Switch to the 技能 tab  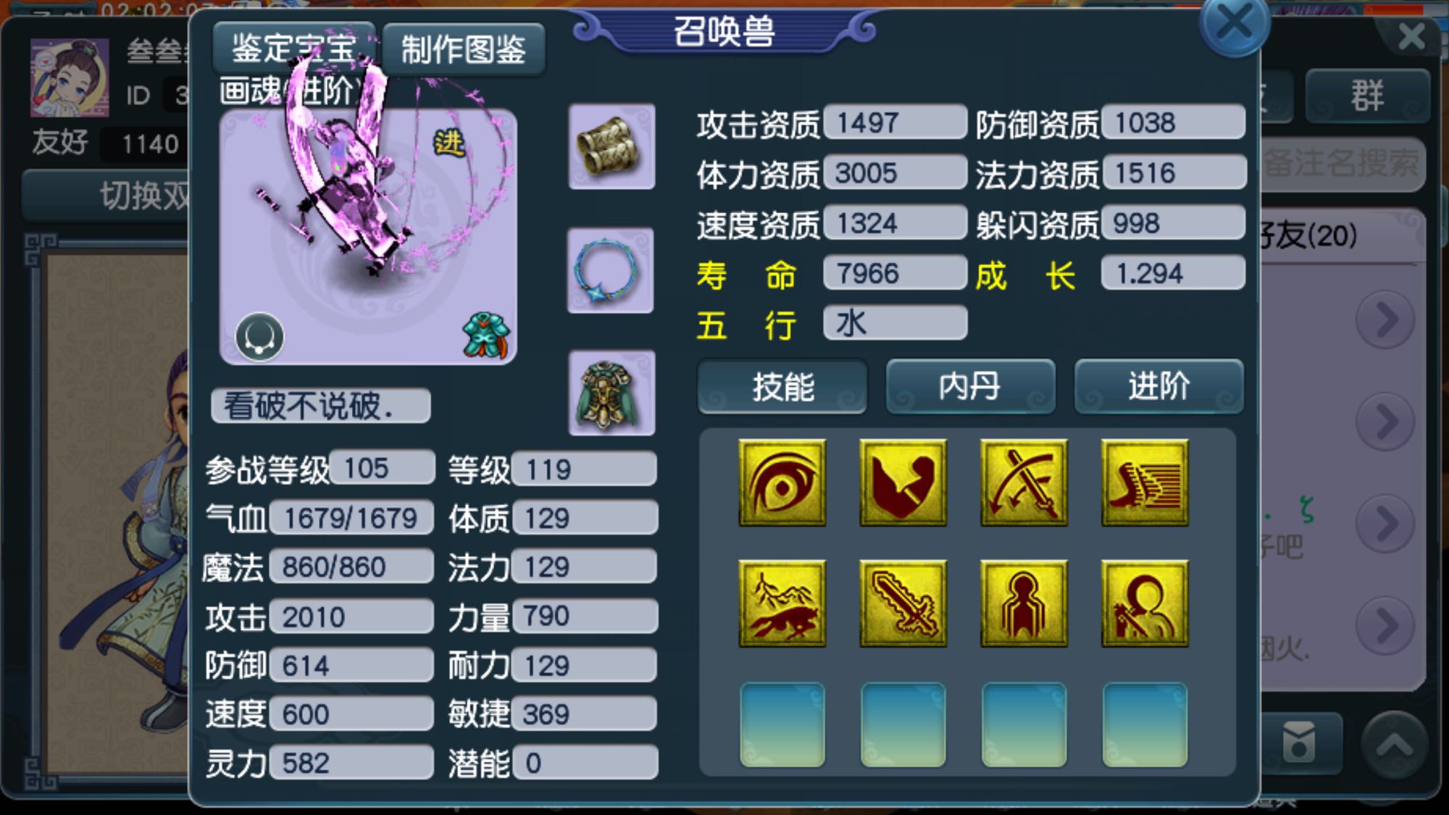pos(782,386)
